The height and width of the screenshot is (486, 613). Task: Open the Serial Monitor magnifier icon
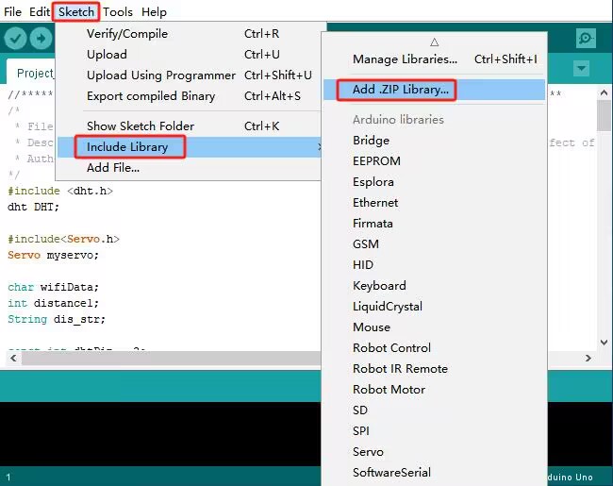(586, 39)
